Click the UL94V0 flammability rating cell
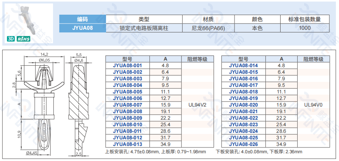 pos(314,105)
